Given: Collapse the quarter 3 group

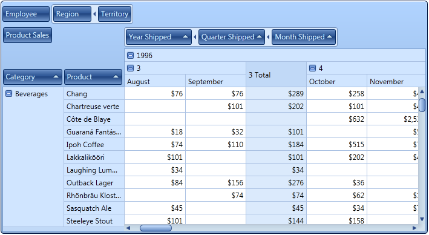Looking at the screenshot, I should pyautogui.click(x=131, y=68).
